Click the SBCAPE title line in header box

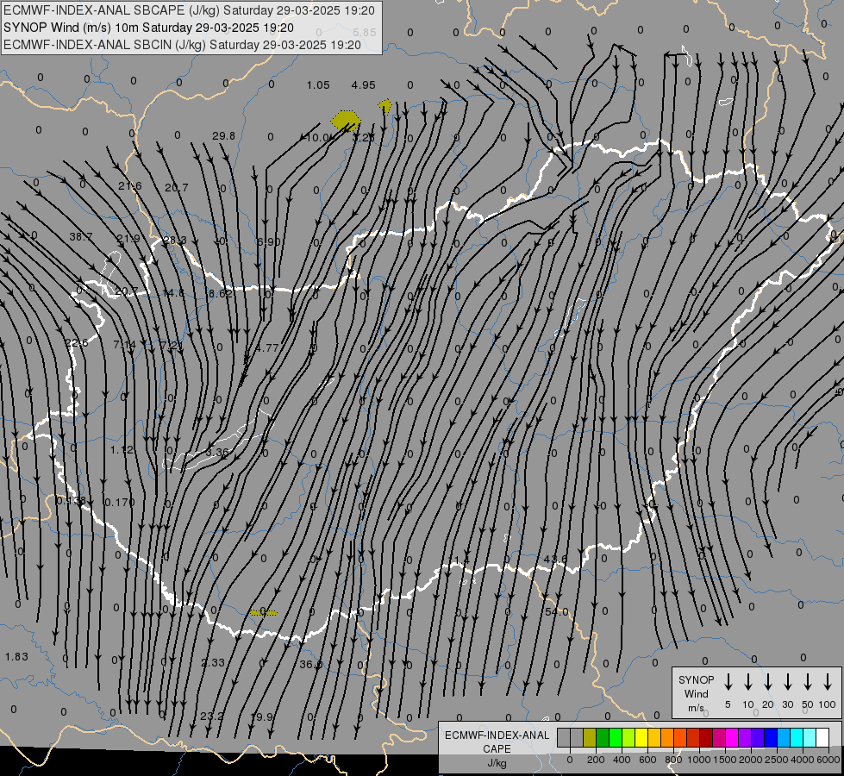coord(189,10)
